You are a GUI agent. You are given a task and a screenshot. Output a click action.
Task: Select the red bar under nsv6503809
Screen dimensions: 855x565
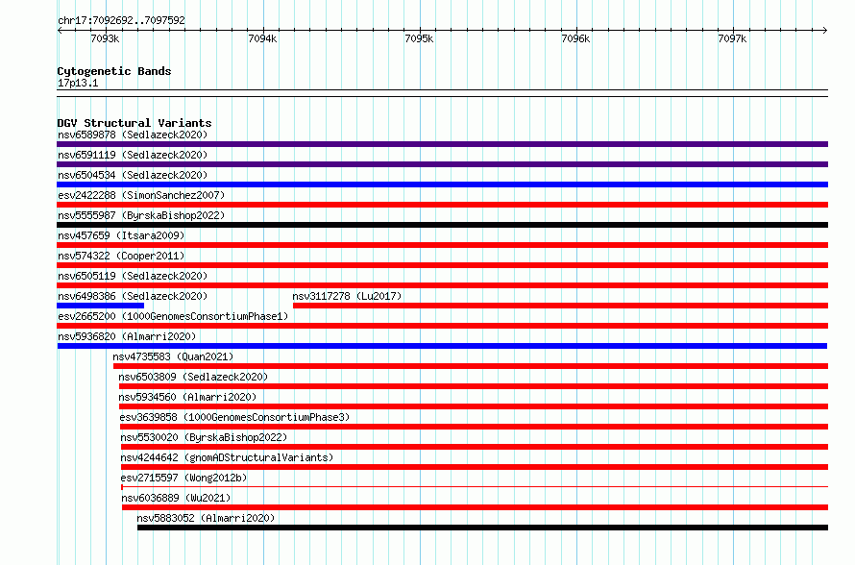pyautogui.click(x=474, y=386)
